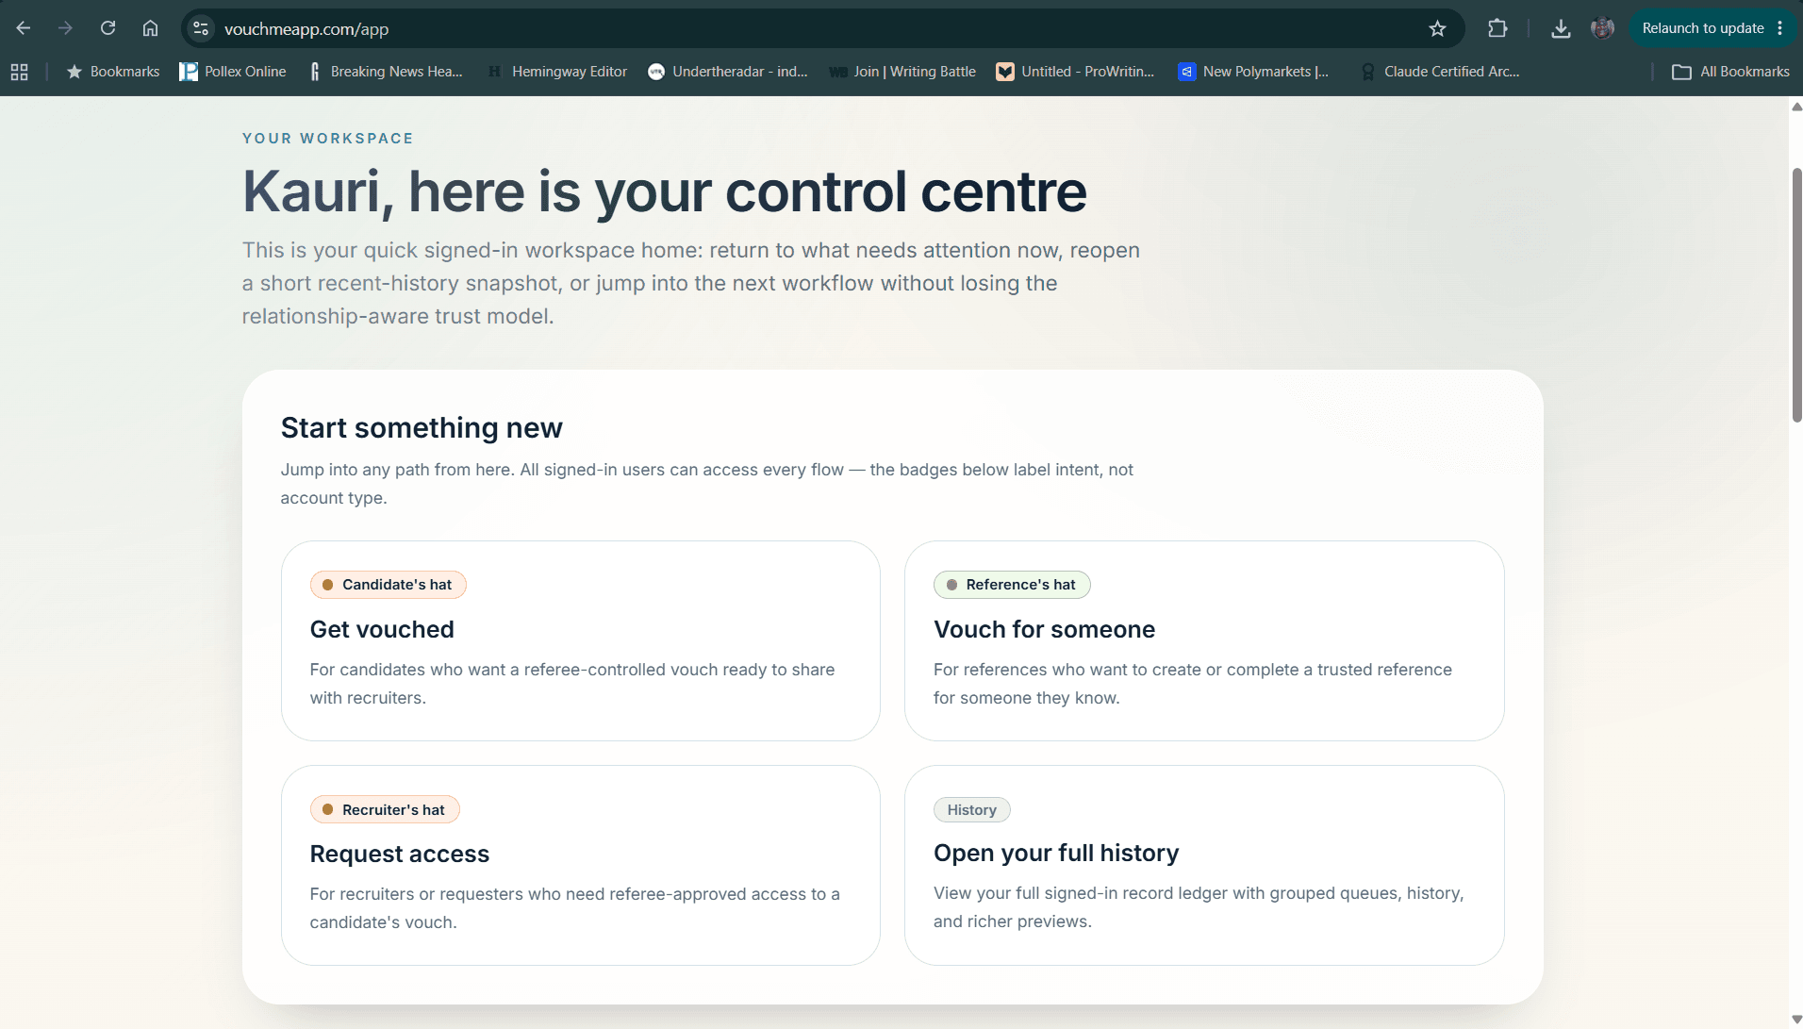This screenshot has width=1803, height=1029.
Task: Open Join Writing Battle bookmark
Action: click(901, 72)
